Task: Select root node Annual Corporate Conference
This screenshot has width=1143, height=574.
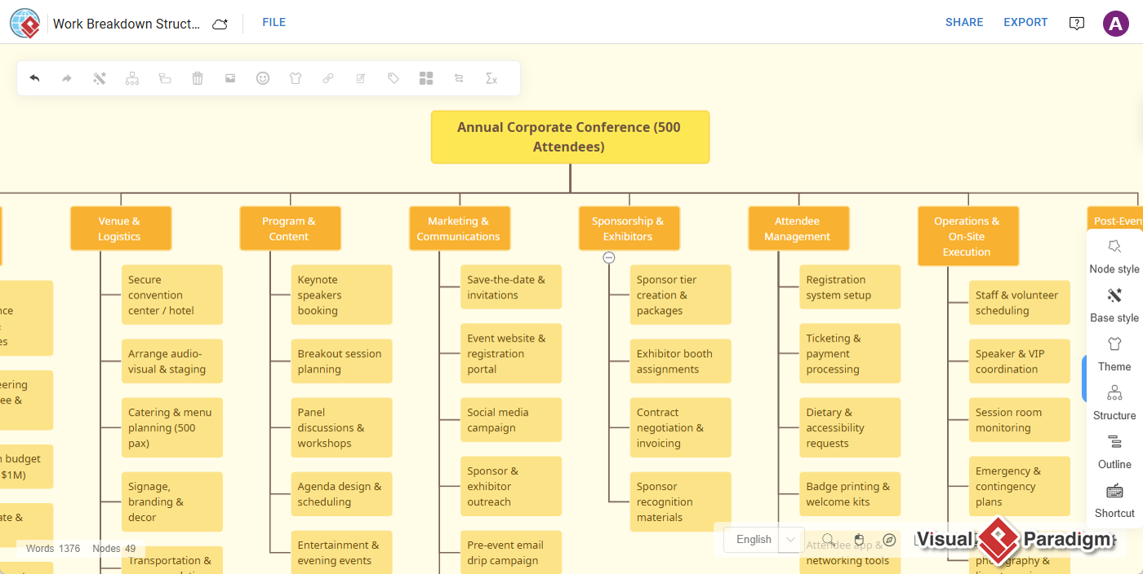Action: [570, 137]
